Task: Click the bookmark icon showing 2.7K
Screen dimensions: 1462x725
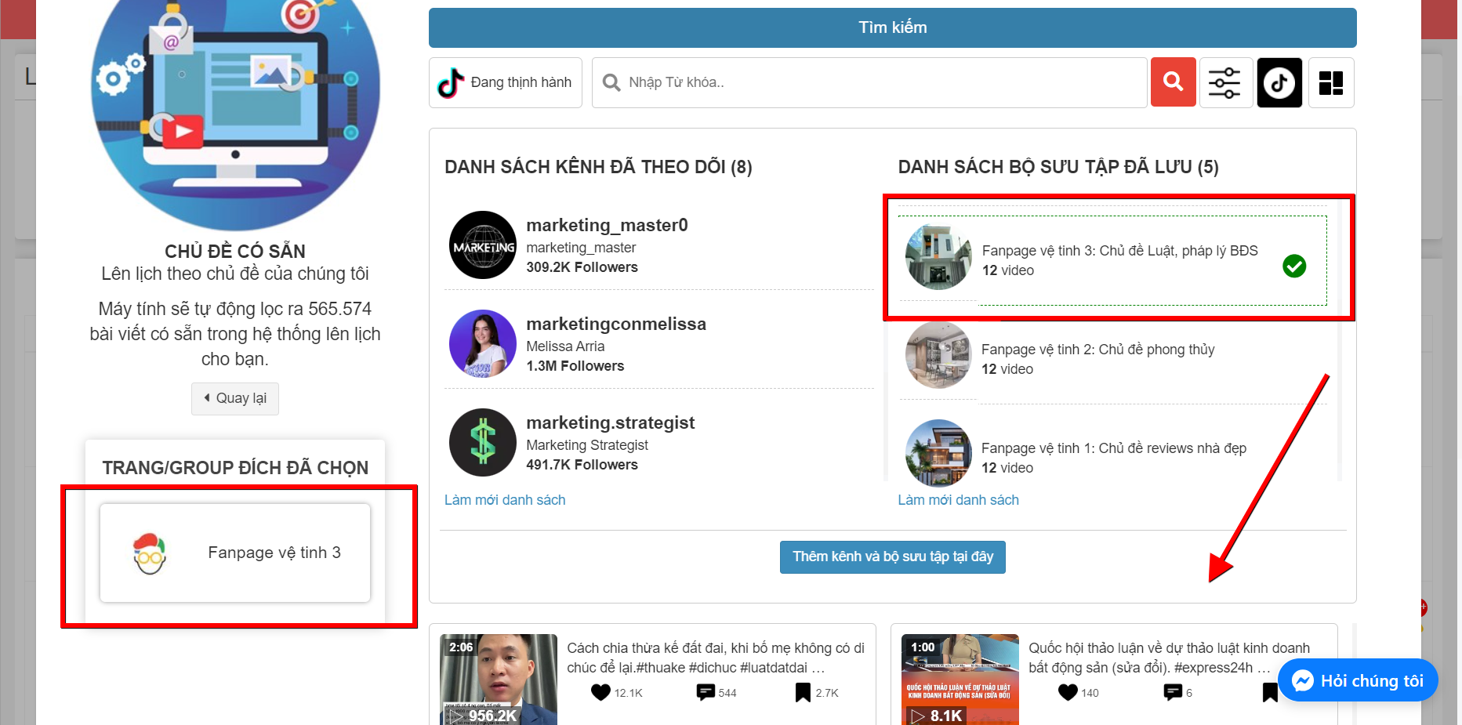Action: tap(803, 692)
